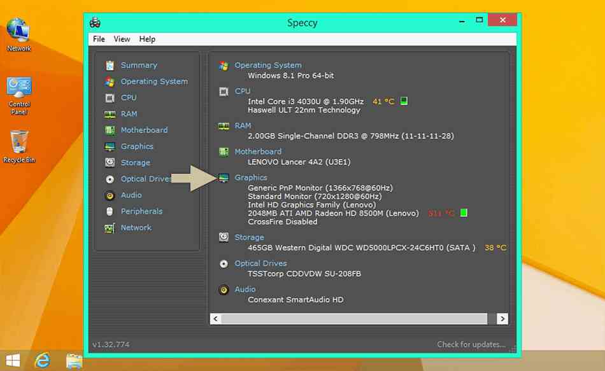Open Internet Explorer from the taskbar
This screenshot has width=605, height=371.
point(43,360)
